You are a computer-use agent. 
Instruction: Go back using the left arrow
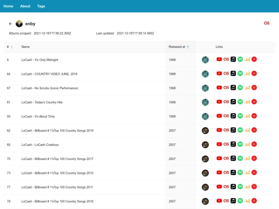10,24
